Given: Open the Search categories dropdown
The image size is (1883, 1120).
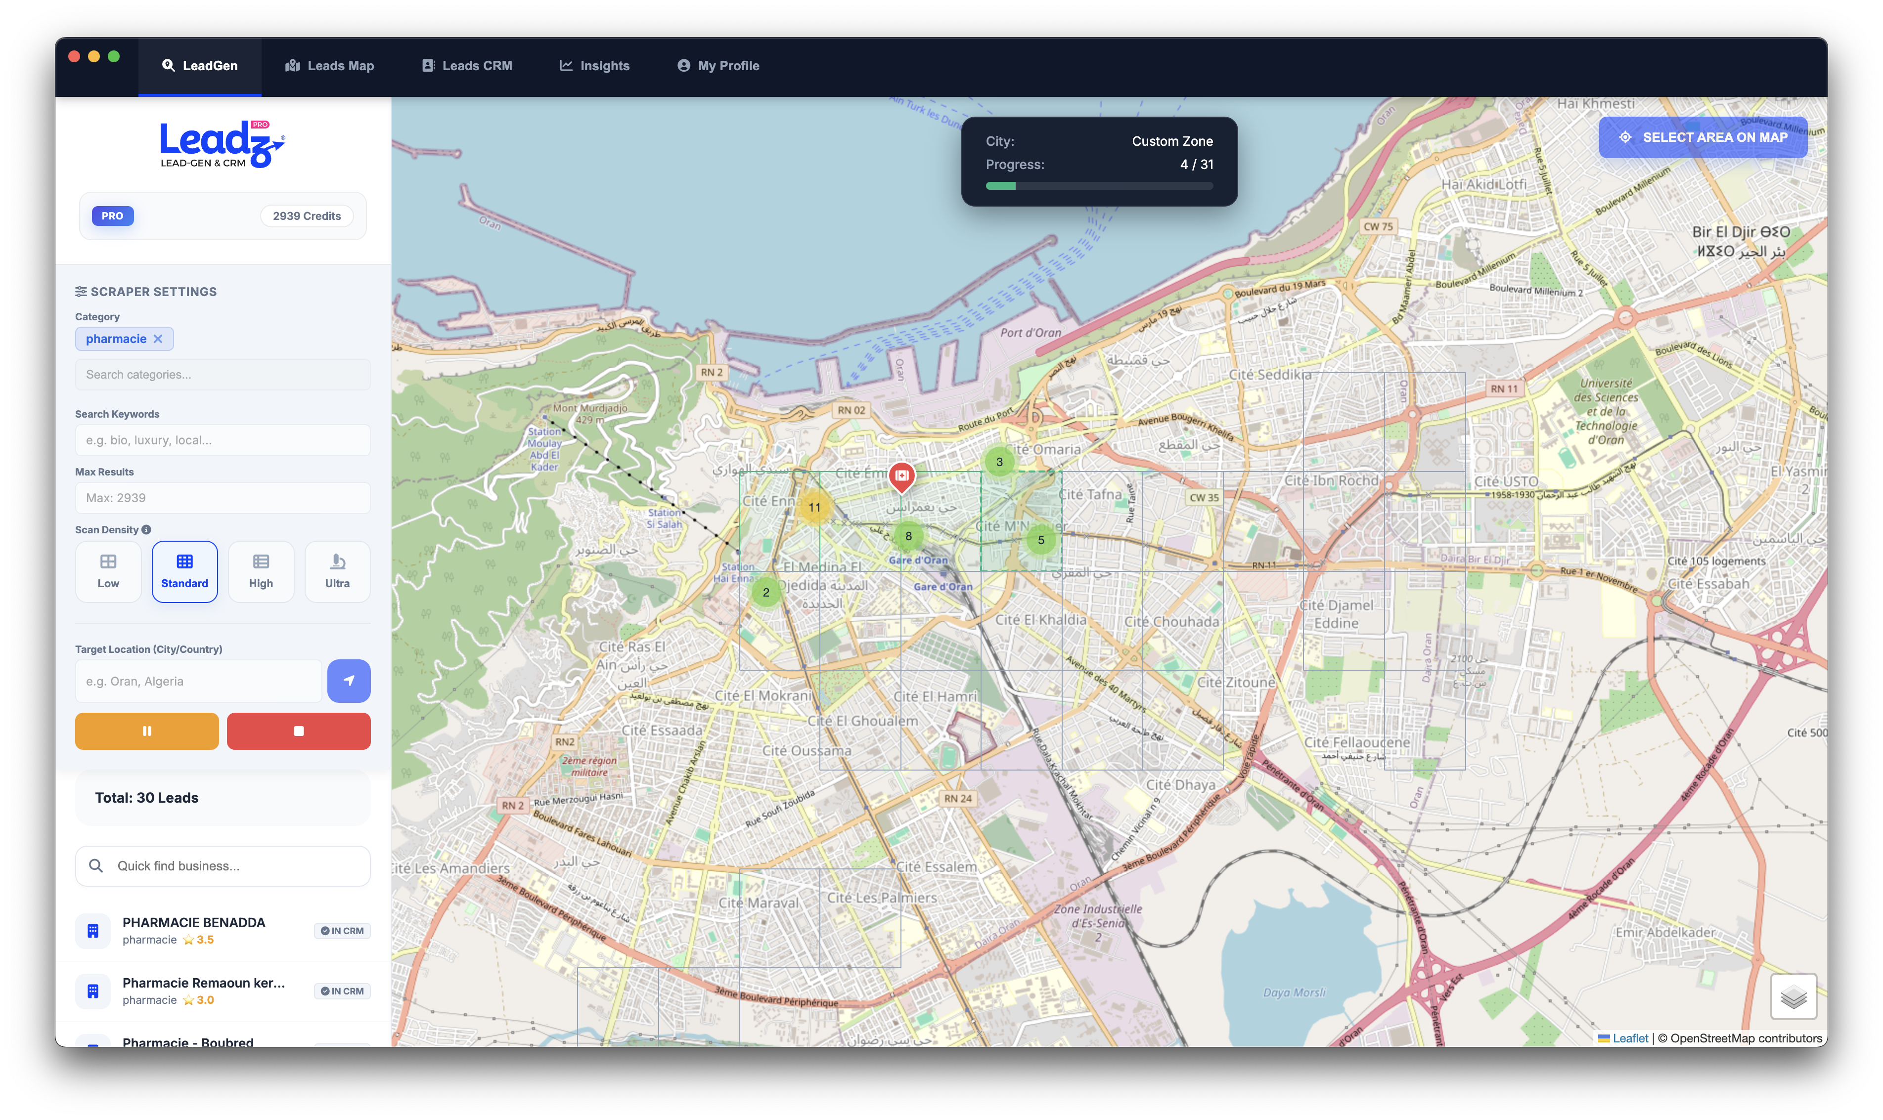Looking at the screenshot, I should [222, 374].
